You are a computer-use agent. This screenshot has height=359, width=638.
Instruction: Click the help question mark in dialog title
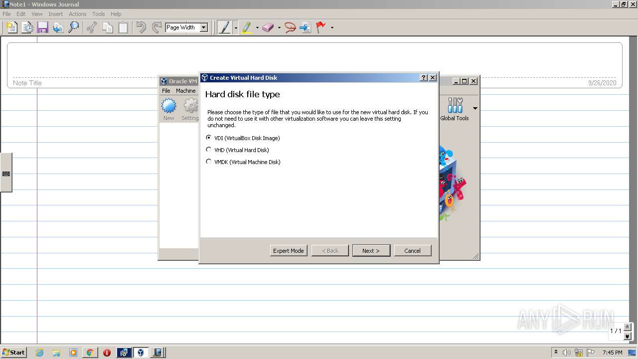[x=424, y=78]
